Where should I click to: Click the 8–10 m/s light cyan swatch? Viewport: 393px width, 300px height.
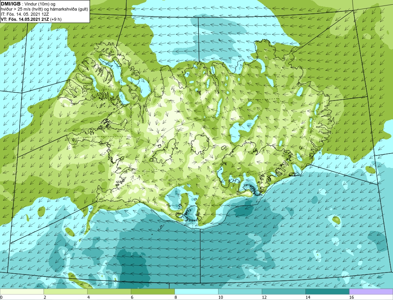(x=196, y=291)
